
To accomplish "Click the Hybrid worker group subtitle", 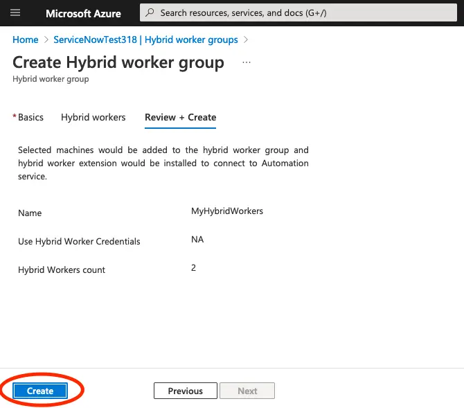I will [x=51, y=79].
